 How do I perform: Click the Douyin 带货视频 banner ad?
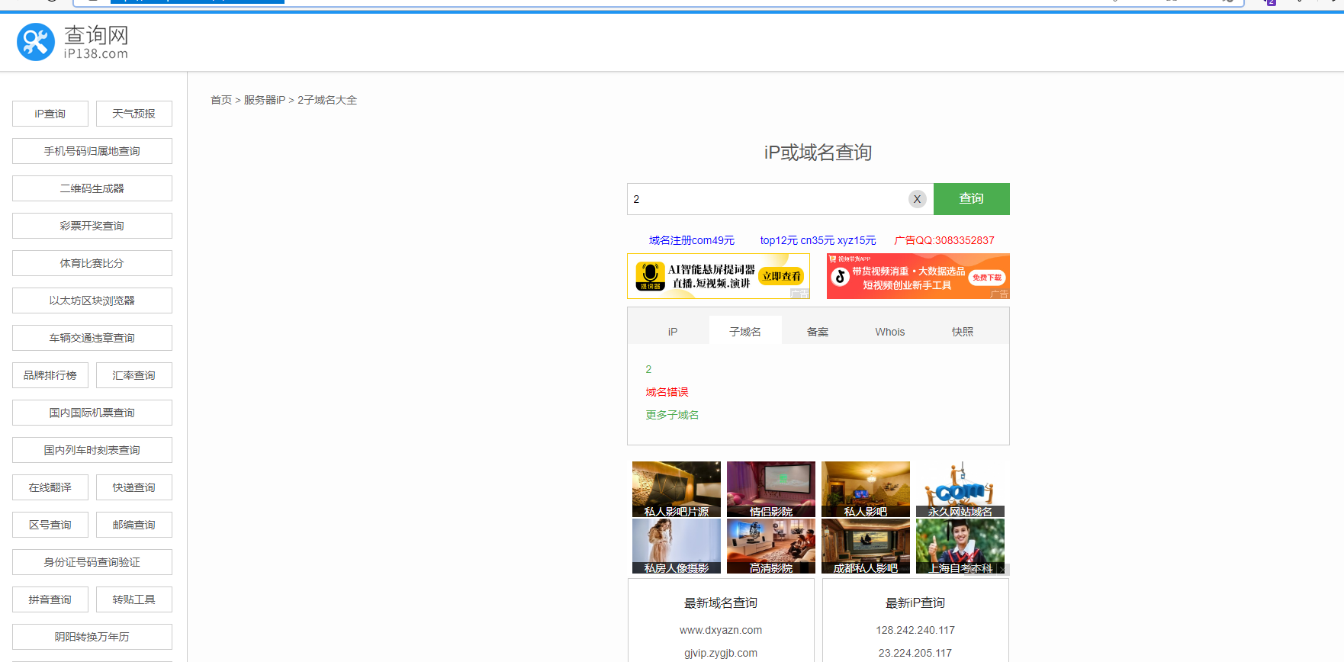[x=918, y=276]
